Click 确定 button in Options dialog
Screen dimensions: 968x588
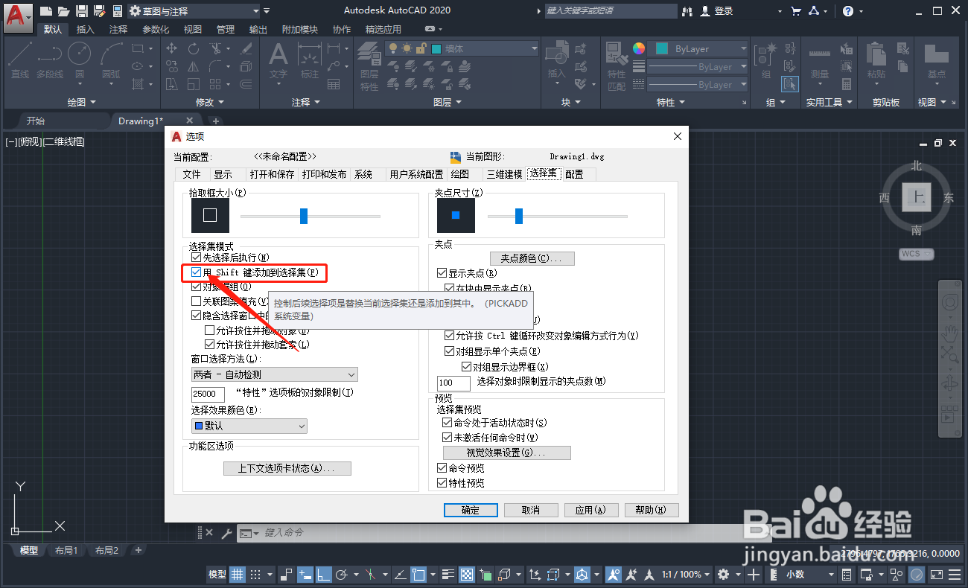(x=471, y=510)
